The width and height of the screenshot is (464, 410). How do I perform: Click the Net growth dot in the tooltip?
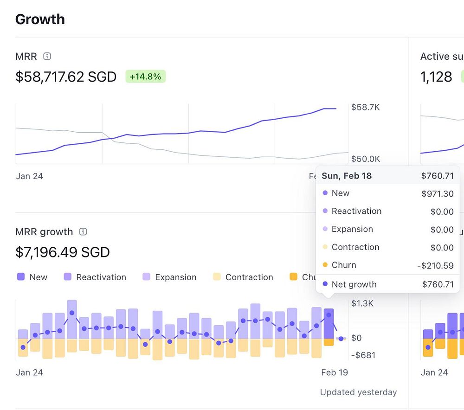(x=325, y=284)
